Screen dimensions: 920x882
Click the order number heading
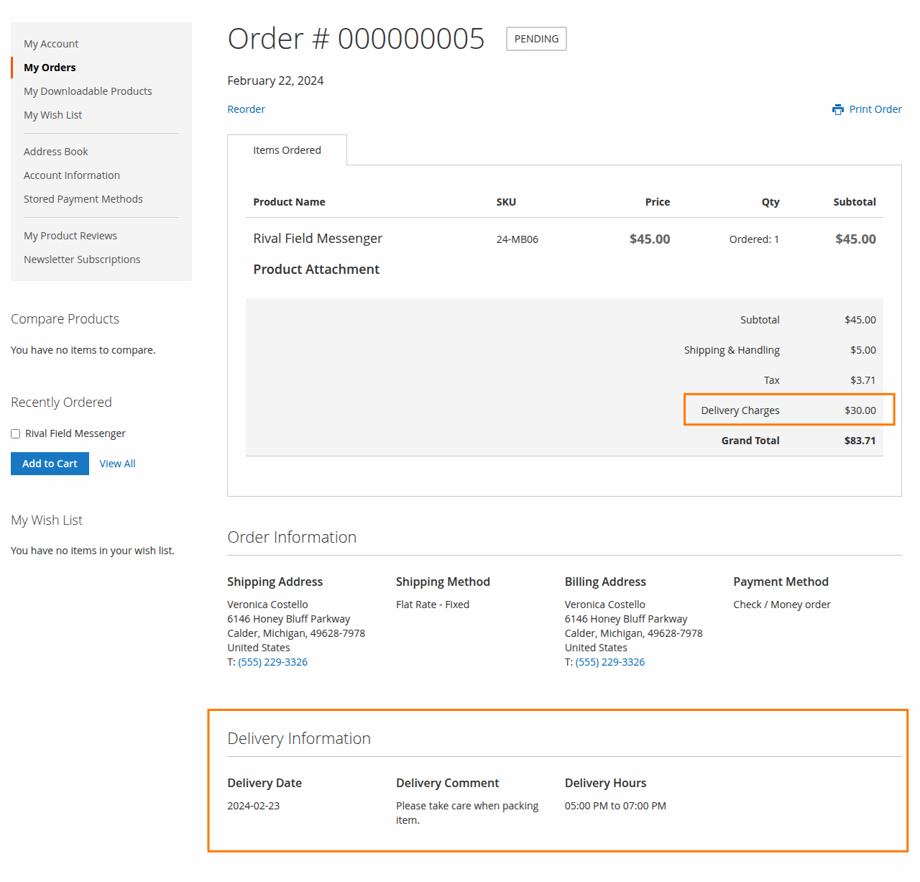(x=356, y=39)
